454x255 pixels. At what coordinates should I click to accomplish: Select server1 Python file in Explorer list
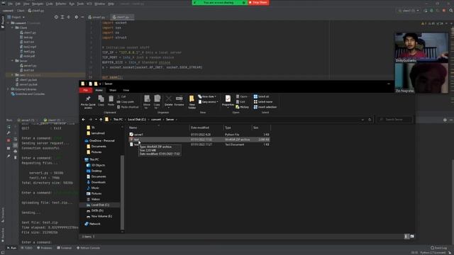tap(199, 135)
